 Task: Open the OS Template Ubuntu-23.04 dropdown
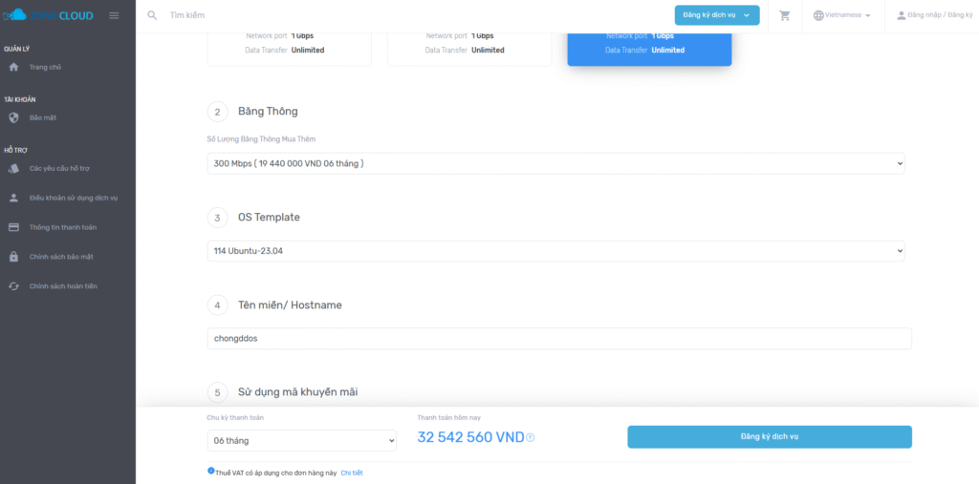[555, 251]
